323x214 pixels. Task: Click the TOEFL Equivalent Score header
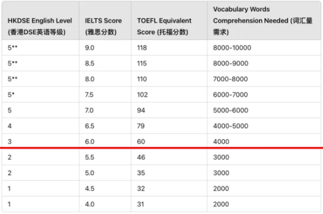pyautogui.click(x=164, y=26)
